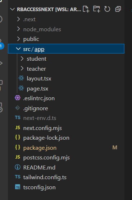This screenshot has height=200, width=132.
Task: Click the TS config icon beside tsconfig.json
Action: (18, 187)
